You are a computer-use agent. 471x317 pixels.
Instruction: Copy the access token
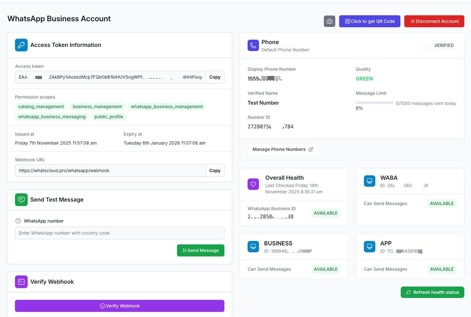pos(215,77)
